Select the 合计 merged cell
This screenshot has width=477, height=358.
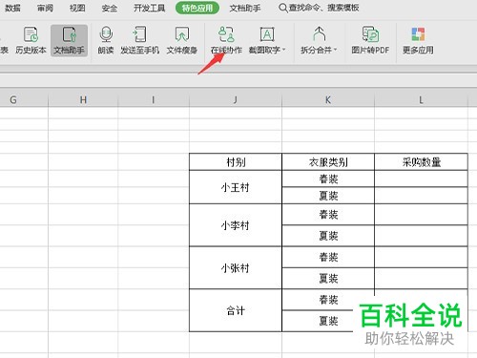click(236, 310)
